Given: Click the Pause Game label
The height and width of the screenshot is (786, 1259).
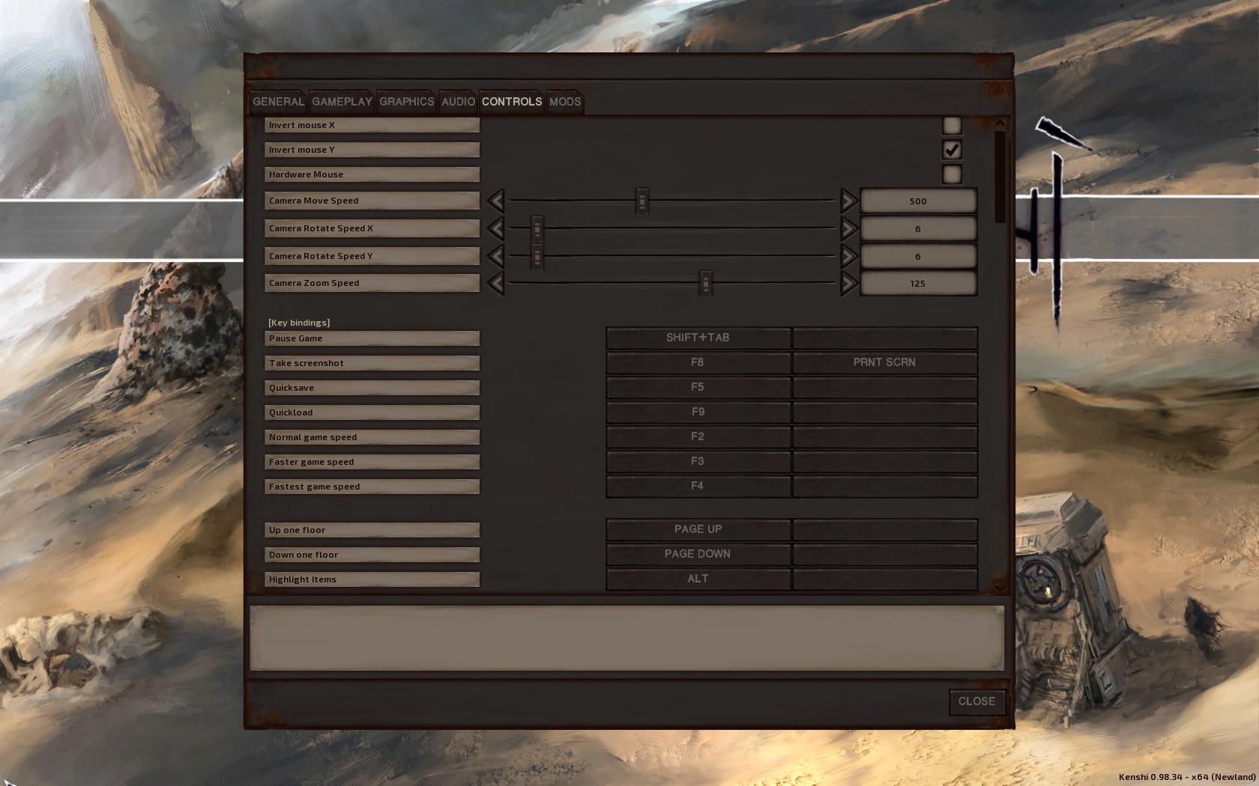Looking at the screenshot, I should (x=372, y=338).
